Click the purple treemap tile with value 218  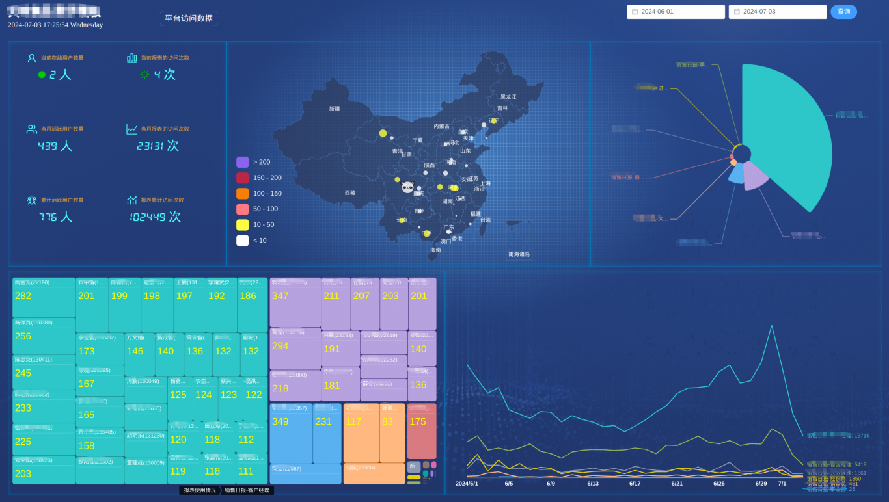[x=295, y=386]
